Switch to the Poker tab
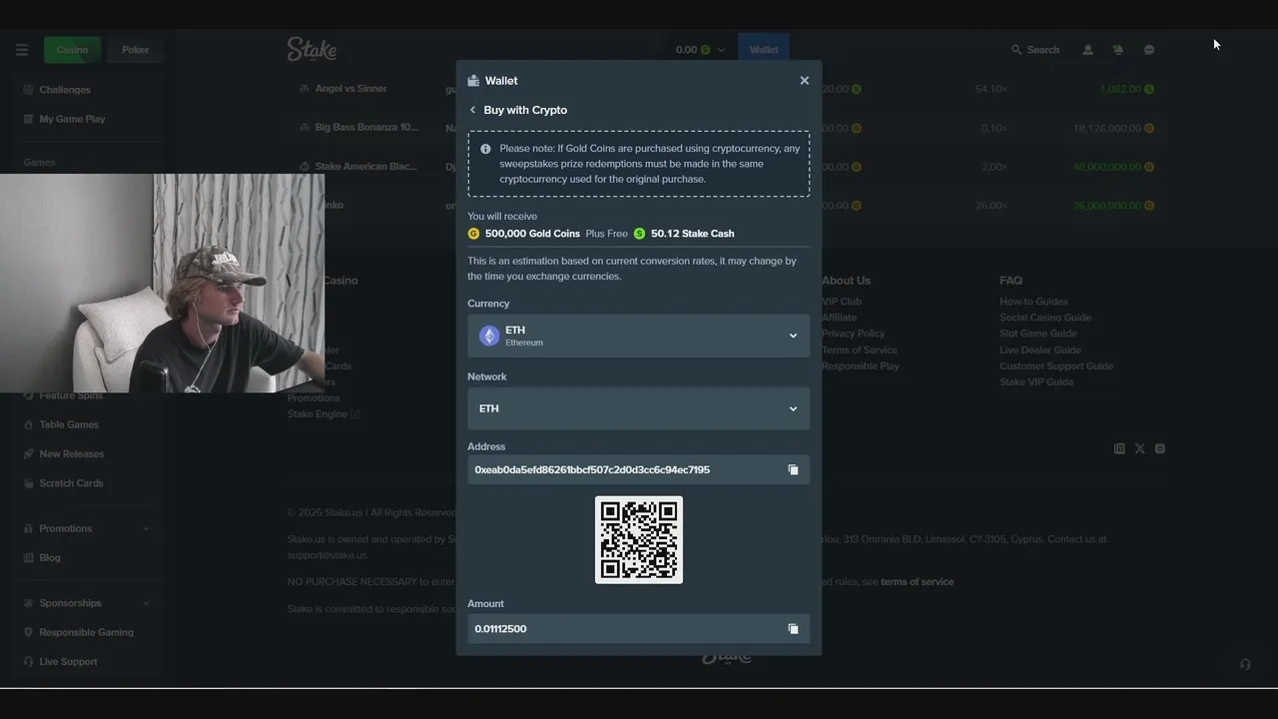The width and height of the screenshot is (1278, 719). (136, 50)
